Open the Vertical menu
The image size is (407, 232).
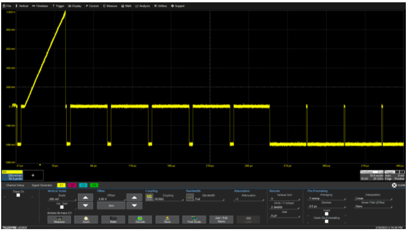(22, 6)
